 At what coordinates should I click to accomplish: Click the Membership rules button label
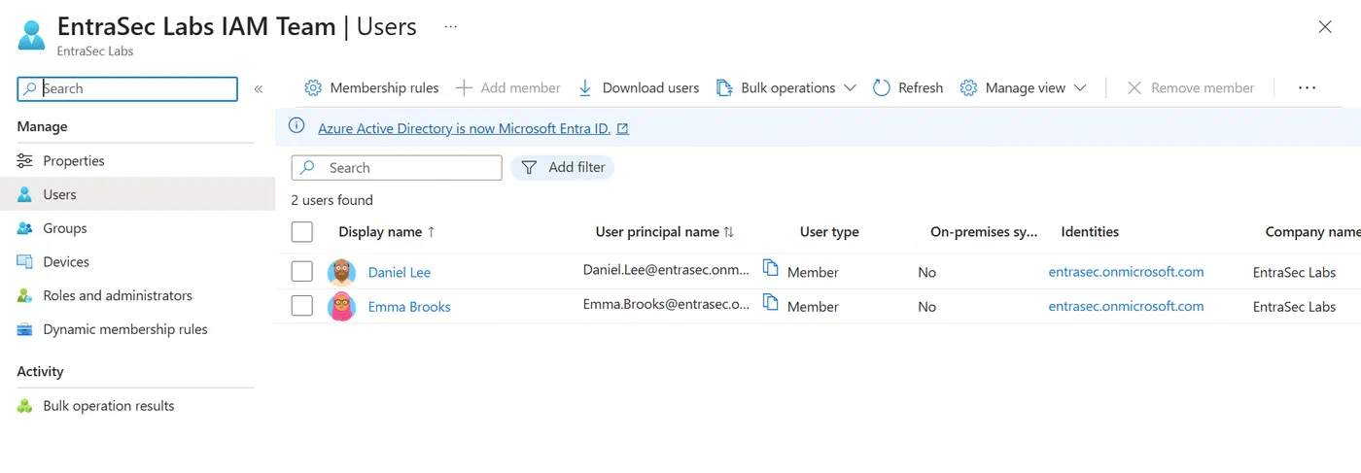pyautogui.click(x=384, y=87)
